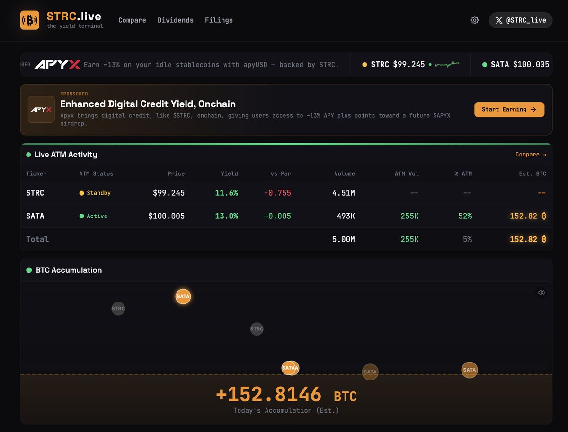The height and width of the screenshot is (432, 568).
Task: Click the STRC sparkline chart in ticker
Action: point(447,64)
